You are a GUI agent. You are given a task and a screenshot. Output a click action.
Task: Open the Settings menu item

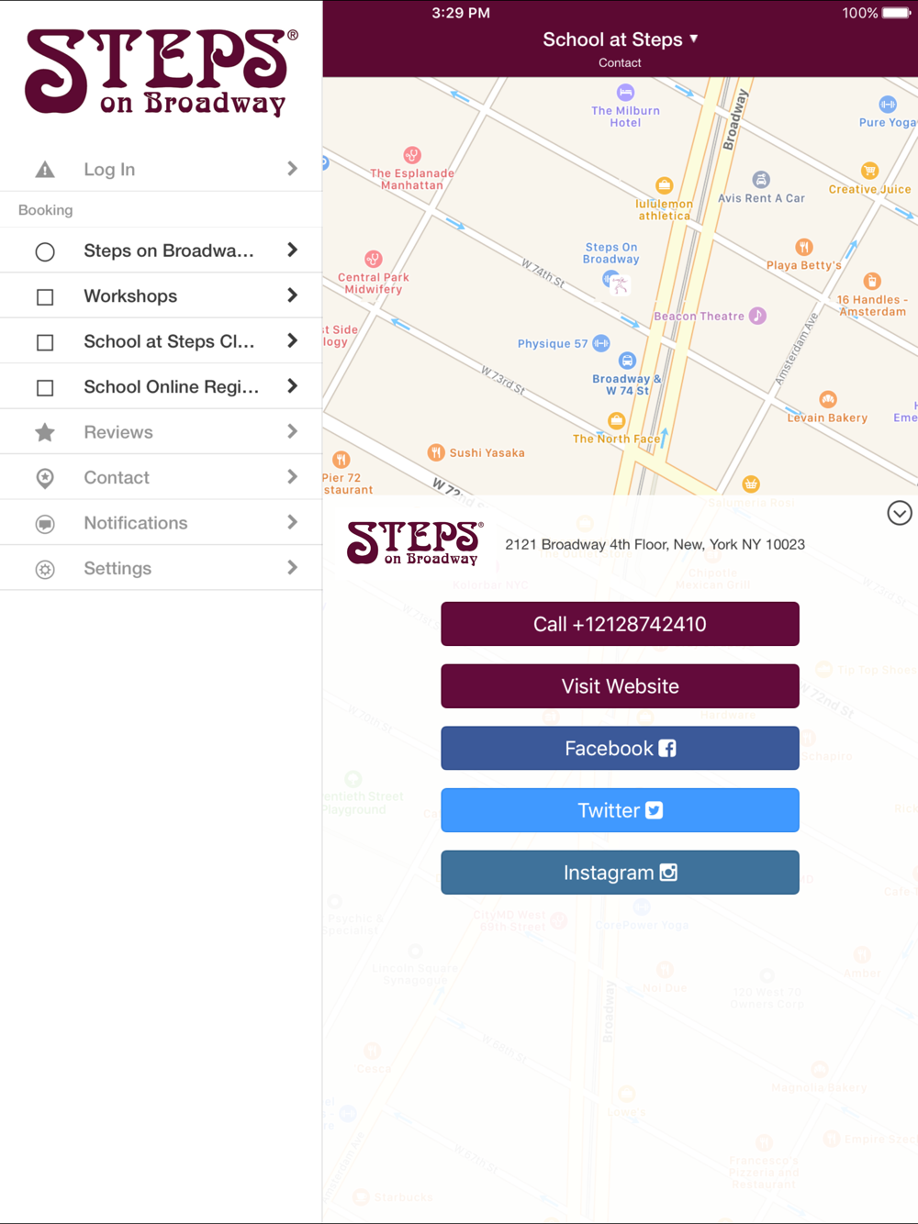[x=161, y=568]
